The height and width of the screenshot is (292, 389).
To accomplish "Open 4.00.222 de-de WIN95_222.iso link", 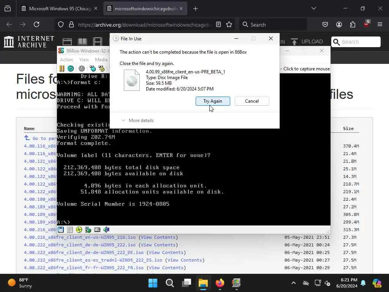I will (80, 245).
